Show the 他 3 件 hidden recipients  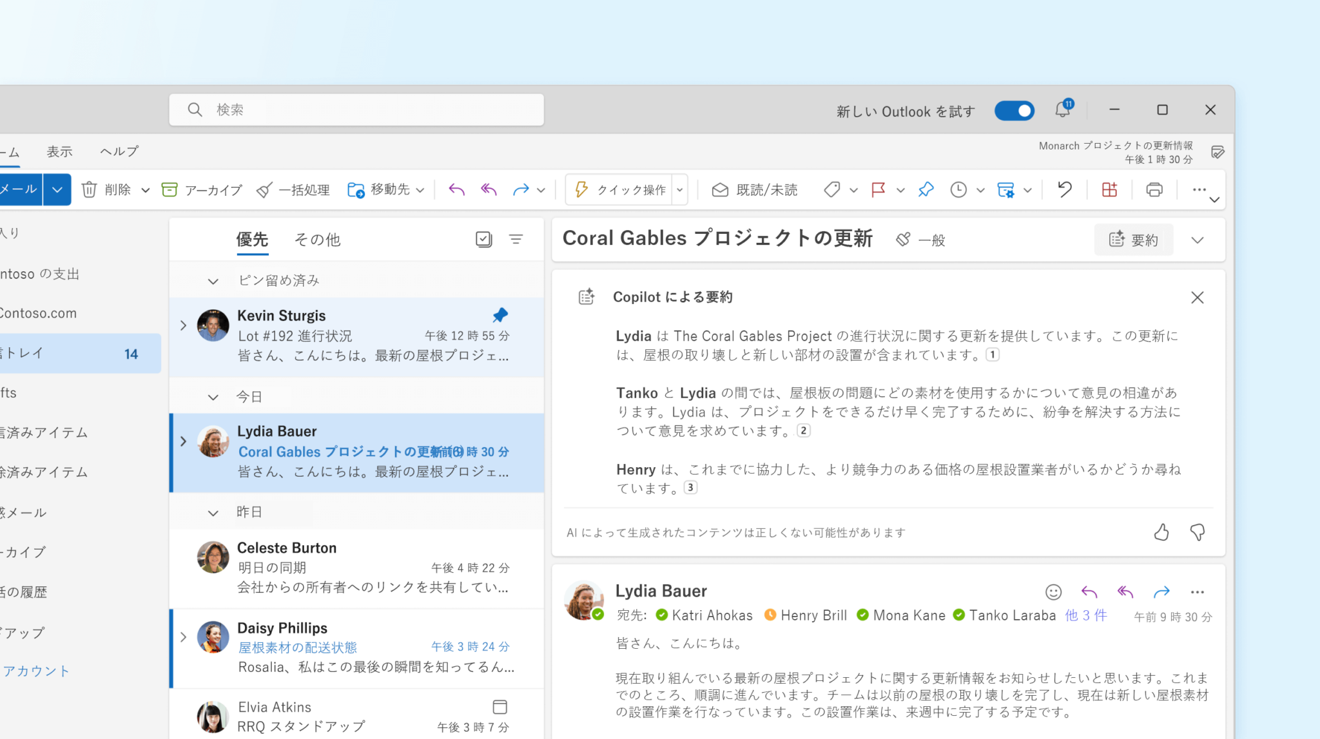pos(1087,615)
